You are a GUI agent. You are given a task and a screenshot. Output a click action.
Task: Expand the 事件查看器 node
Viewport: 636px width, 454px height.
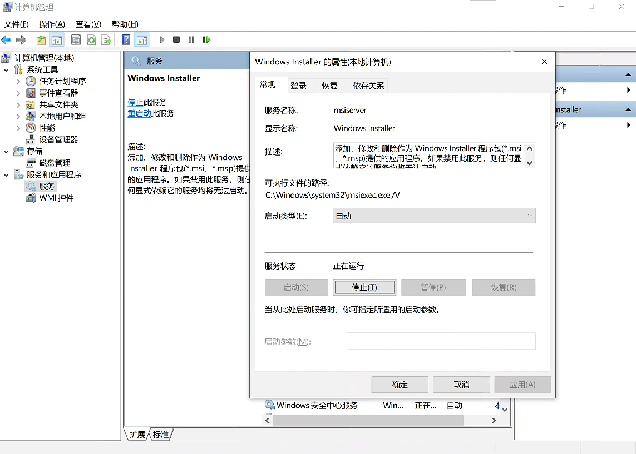18,93
